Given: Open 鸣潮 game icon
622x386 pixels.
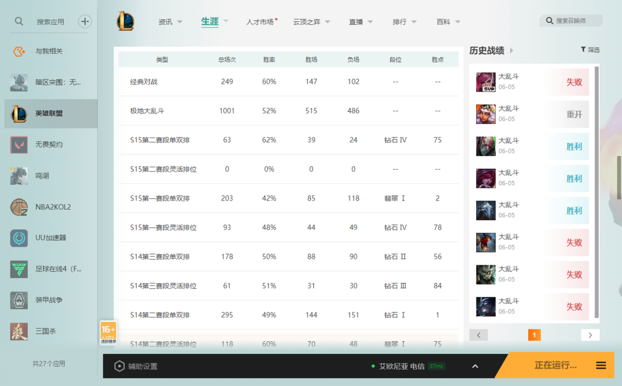Looking at the screenshot, I should tap(19, 176).
